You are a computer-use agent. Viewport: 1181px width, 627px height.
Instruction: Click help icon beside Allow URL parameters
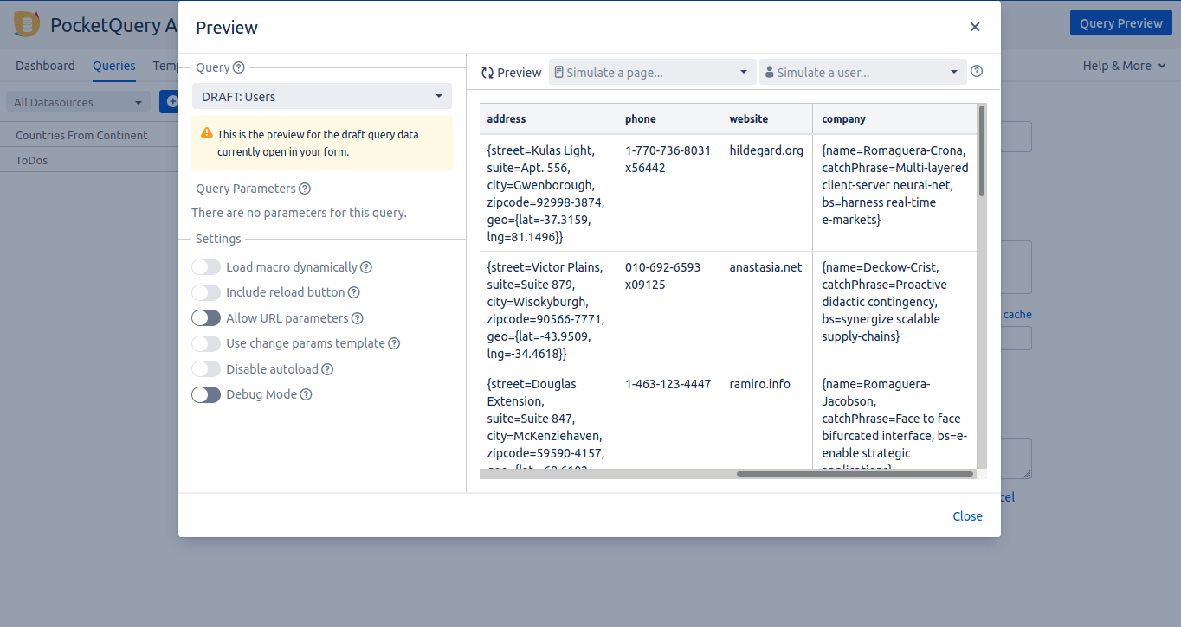click(357, 318)
